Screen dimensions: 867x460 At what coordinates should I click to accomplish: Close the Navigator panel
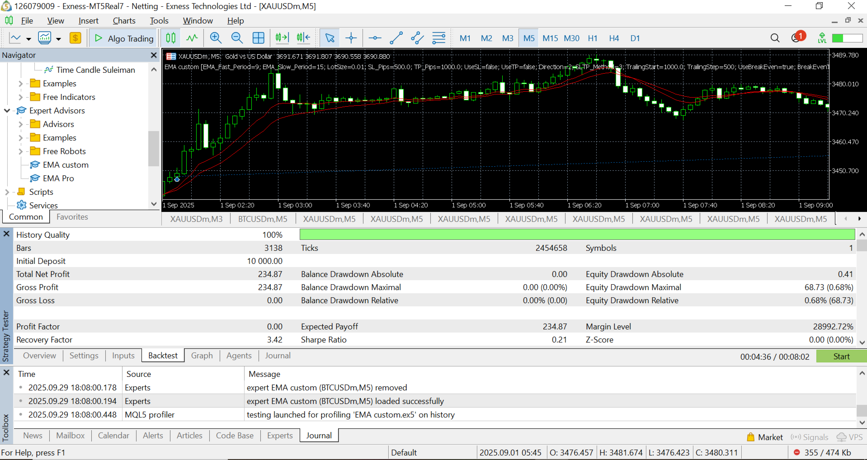pyautogui.click(x=154, y=55)
